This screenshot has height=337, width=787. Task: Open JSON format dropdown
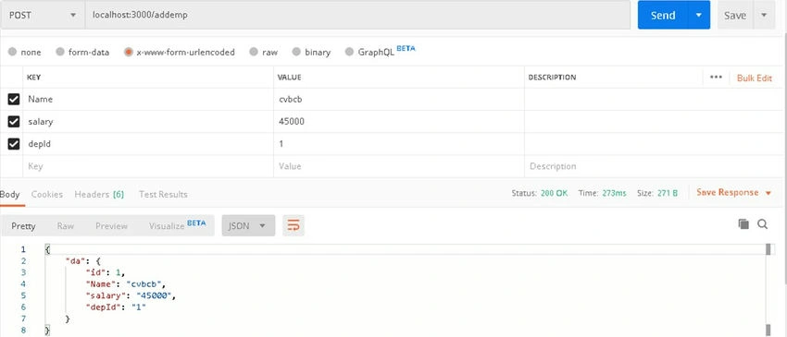248,226
